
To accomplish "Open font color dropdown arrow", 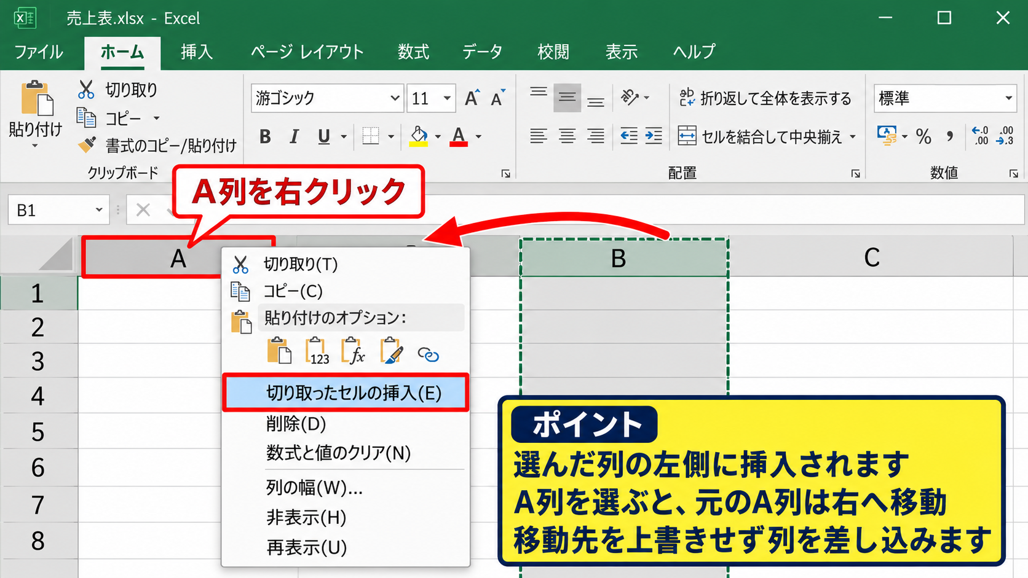I will point(478,137).
